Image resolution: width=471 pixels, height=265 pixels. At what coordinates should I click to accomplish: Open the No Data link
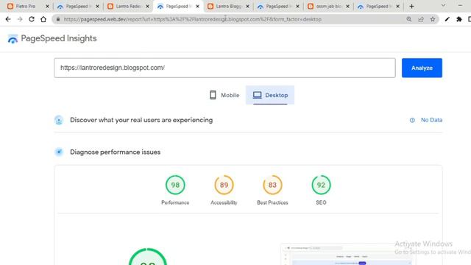pyautogui.click(x=431, y=120)
